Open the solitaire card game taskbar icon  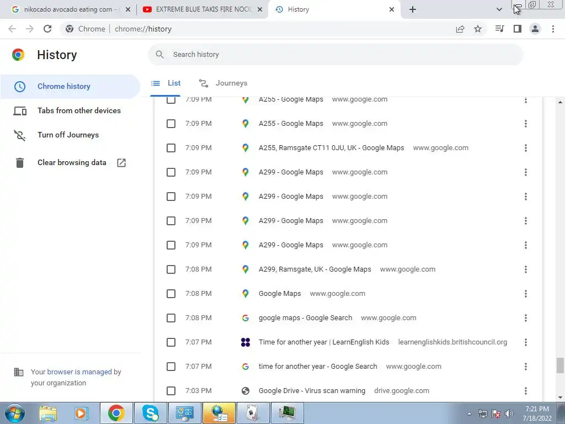coord(253,413)
